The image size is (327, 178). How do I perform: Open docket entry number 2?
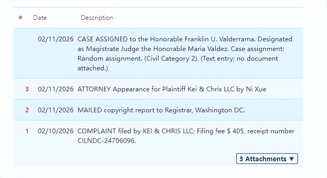tap(27, 110)
